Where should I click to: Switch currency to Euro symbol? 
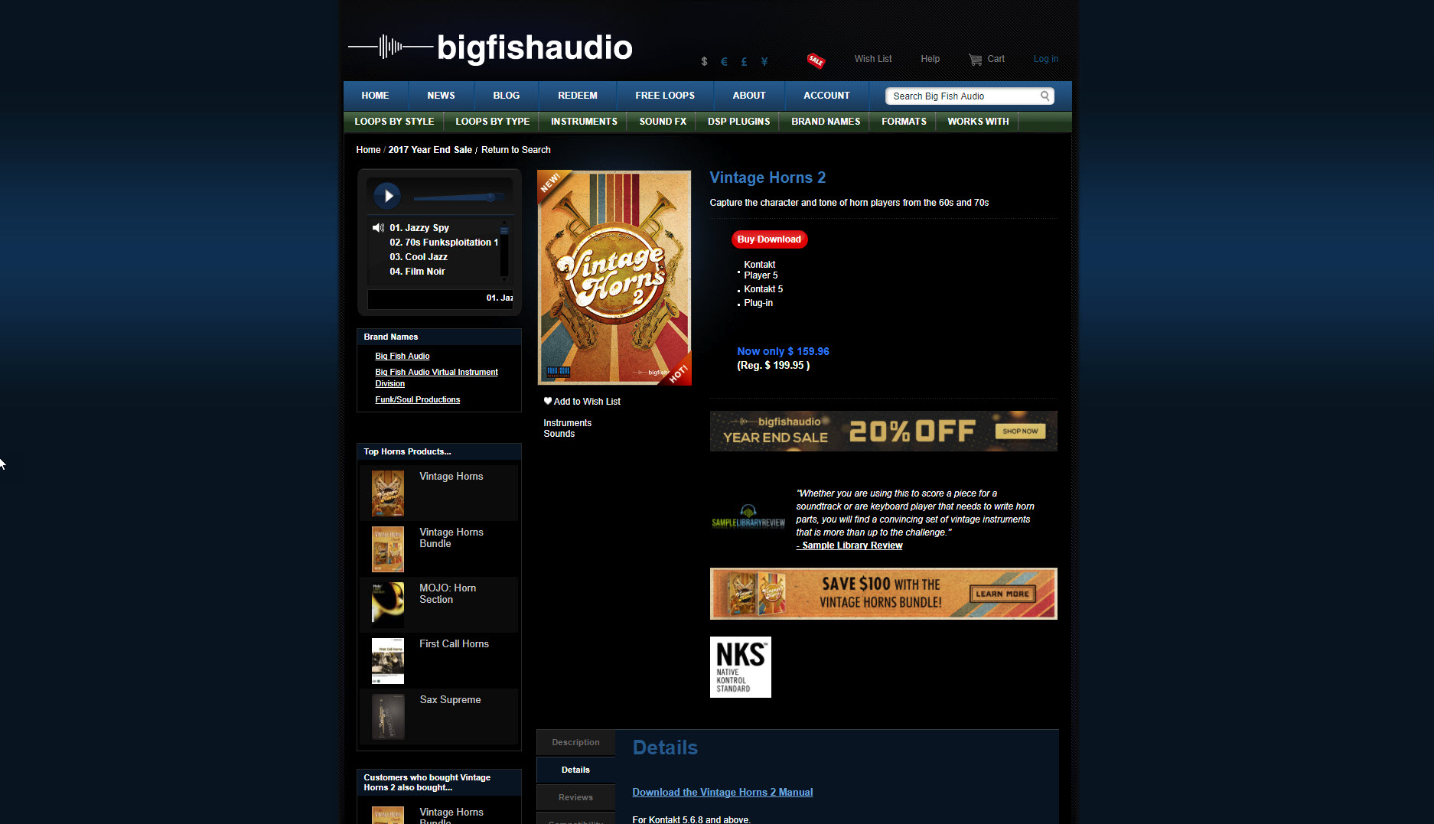[x=724, y=61]
